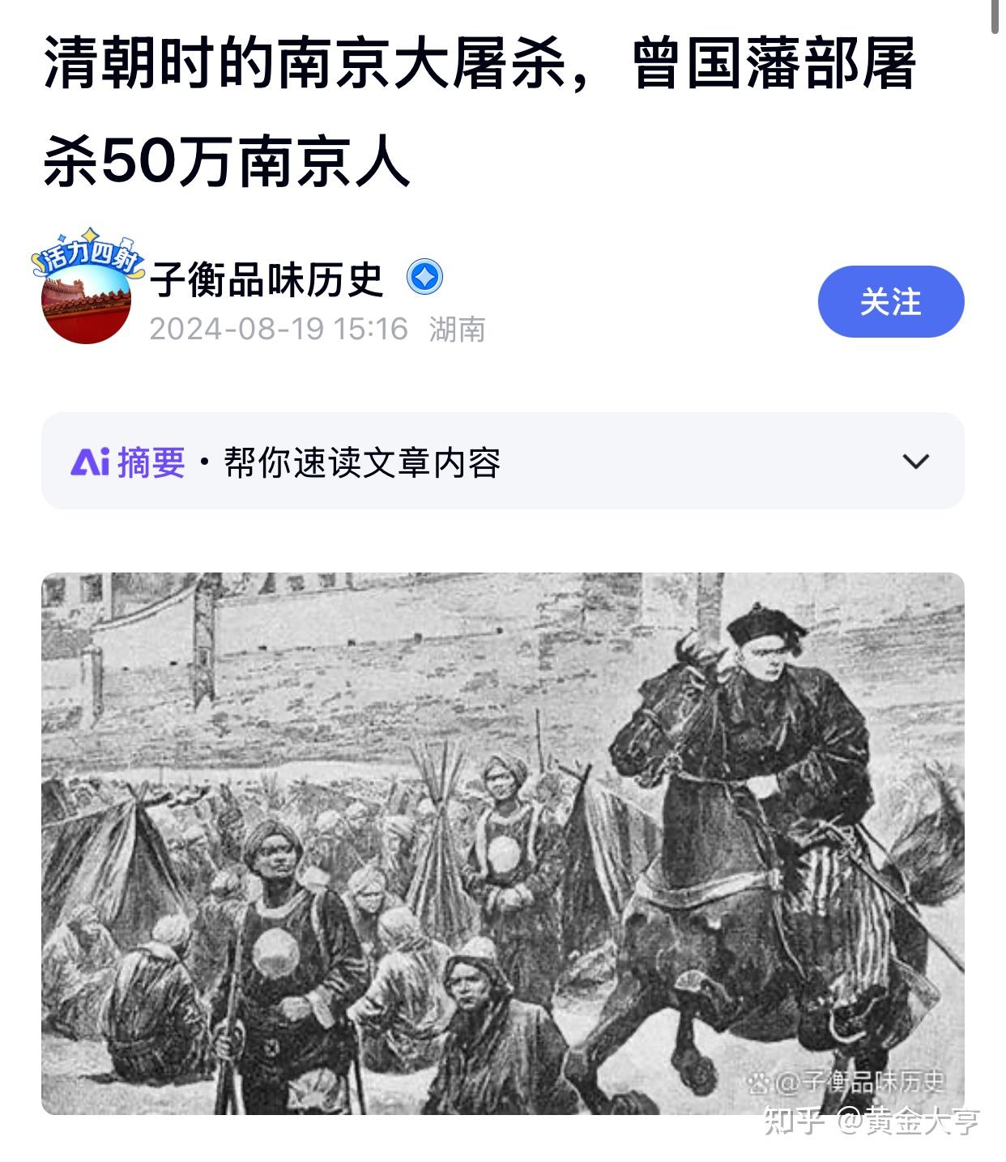Open the author's circular profile avatar
This screenshot has width=1006, height=1162.
click(x=87, y=303)
